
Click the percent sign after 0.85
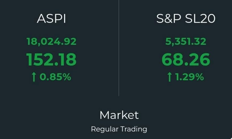pyautogui.click(x=67, y=77)
